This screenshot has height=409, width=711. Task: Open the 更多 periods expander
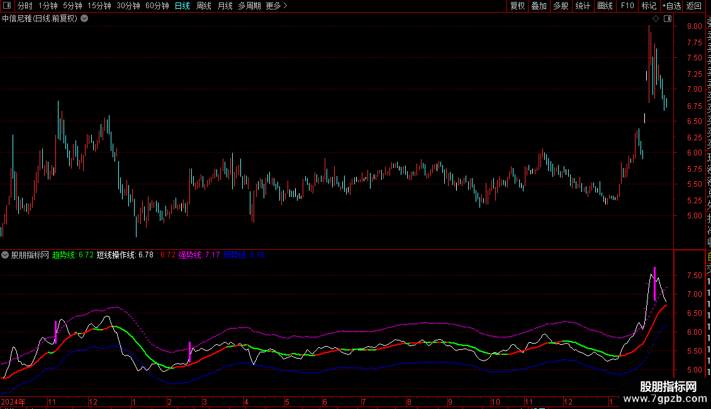tap(276, 6)
